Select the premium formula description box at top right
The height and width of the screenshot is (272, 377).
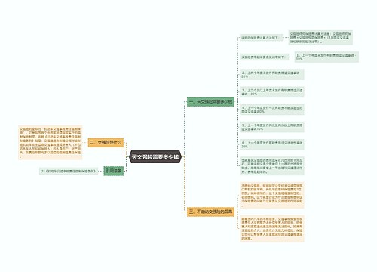pyautogui.click(x=320, y=38)
